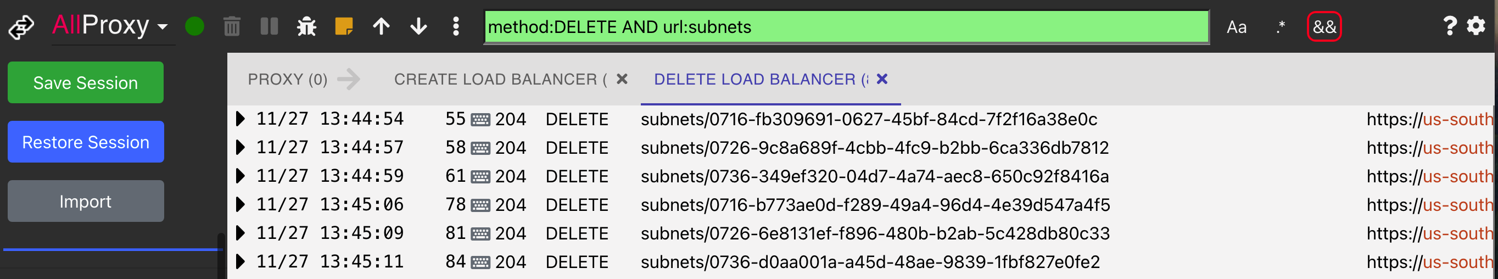
Task: Open the breakpoint bug icon
Action: (306, 27)
